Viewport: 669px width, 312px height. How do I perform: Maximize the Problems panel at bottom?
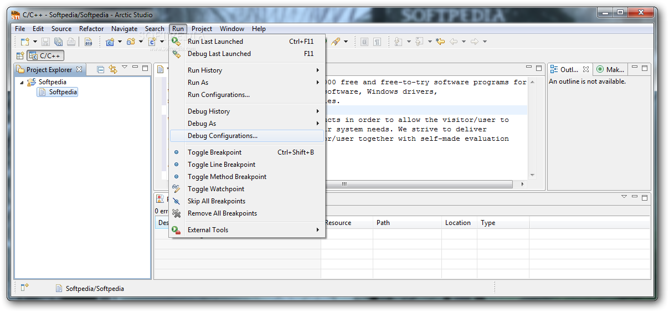[645, 197]
